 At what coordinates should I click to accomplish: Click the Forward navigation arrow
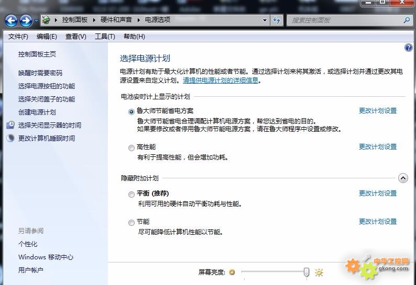click(26, 20)
